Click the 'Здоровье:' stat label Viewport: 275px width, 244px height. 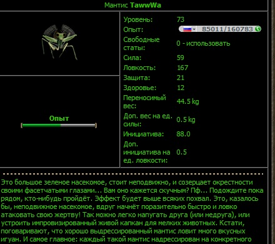click(x=140, y=88)
